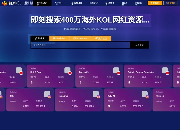Image resolution: width=180 pixels, height=135 pixels.
Task: Click the 立即搜索 button
Action: click(139, 45)
